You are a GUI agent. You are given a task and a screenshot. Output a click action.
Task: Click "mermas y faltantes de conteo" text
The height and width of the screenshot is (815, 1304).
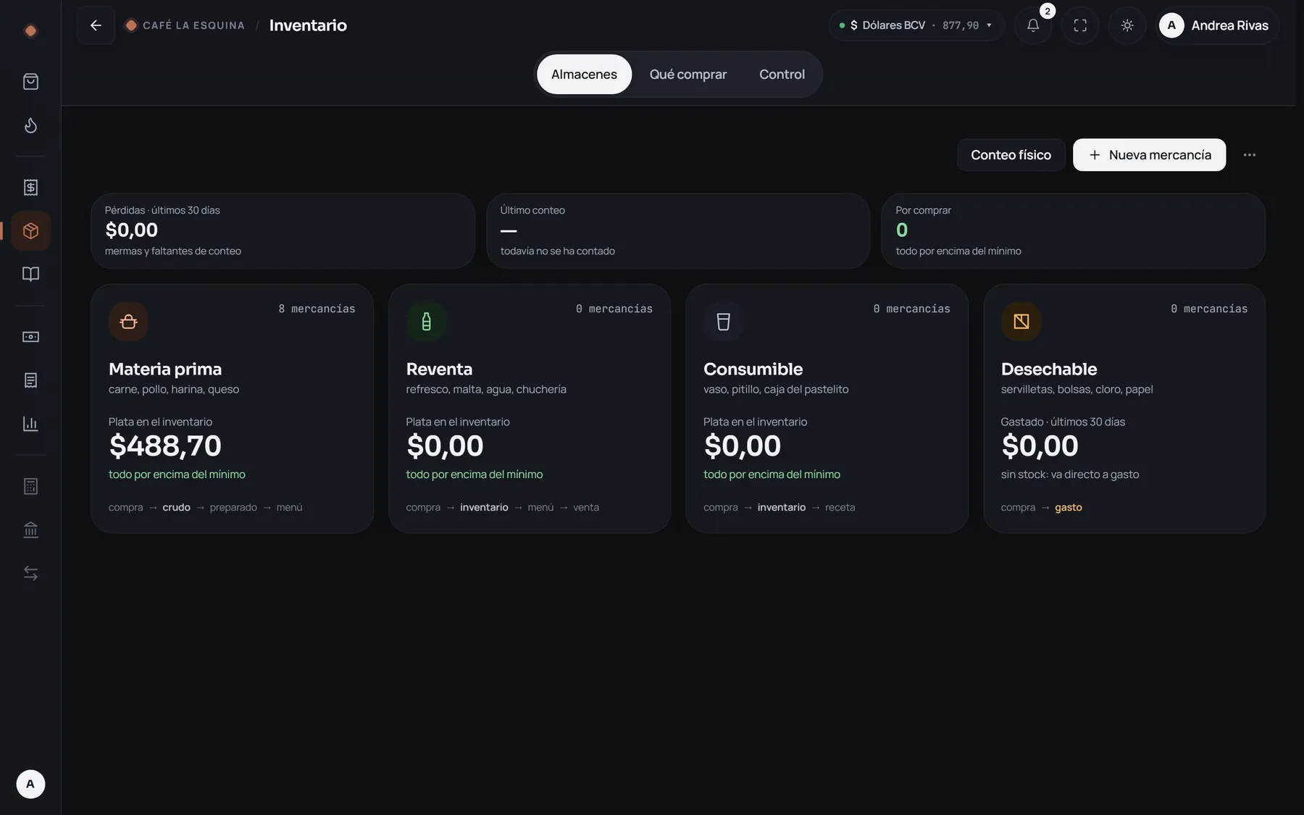click(x=173, y=251)
